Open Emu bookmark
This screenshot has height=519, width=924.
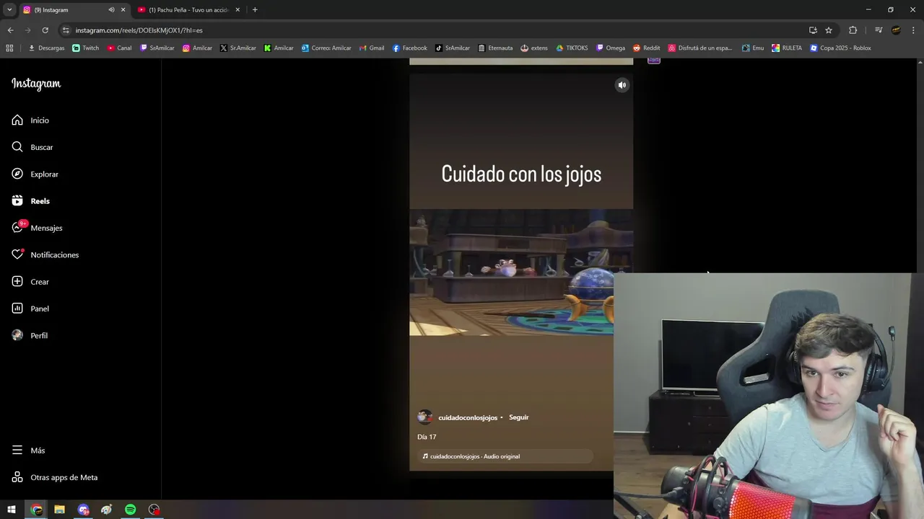click(752, 48)
